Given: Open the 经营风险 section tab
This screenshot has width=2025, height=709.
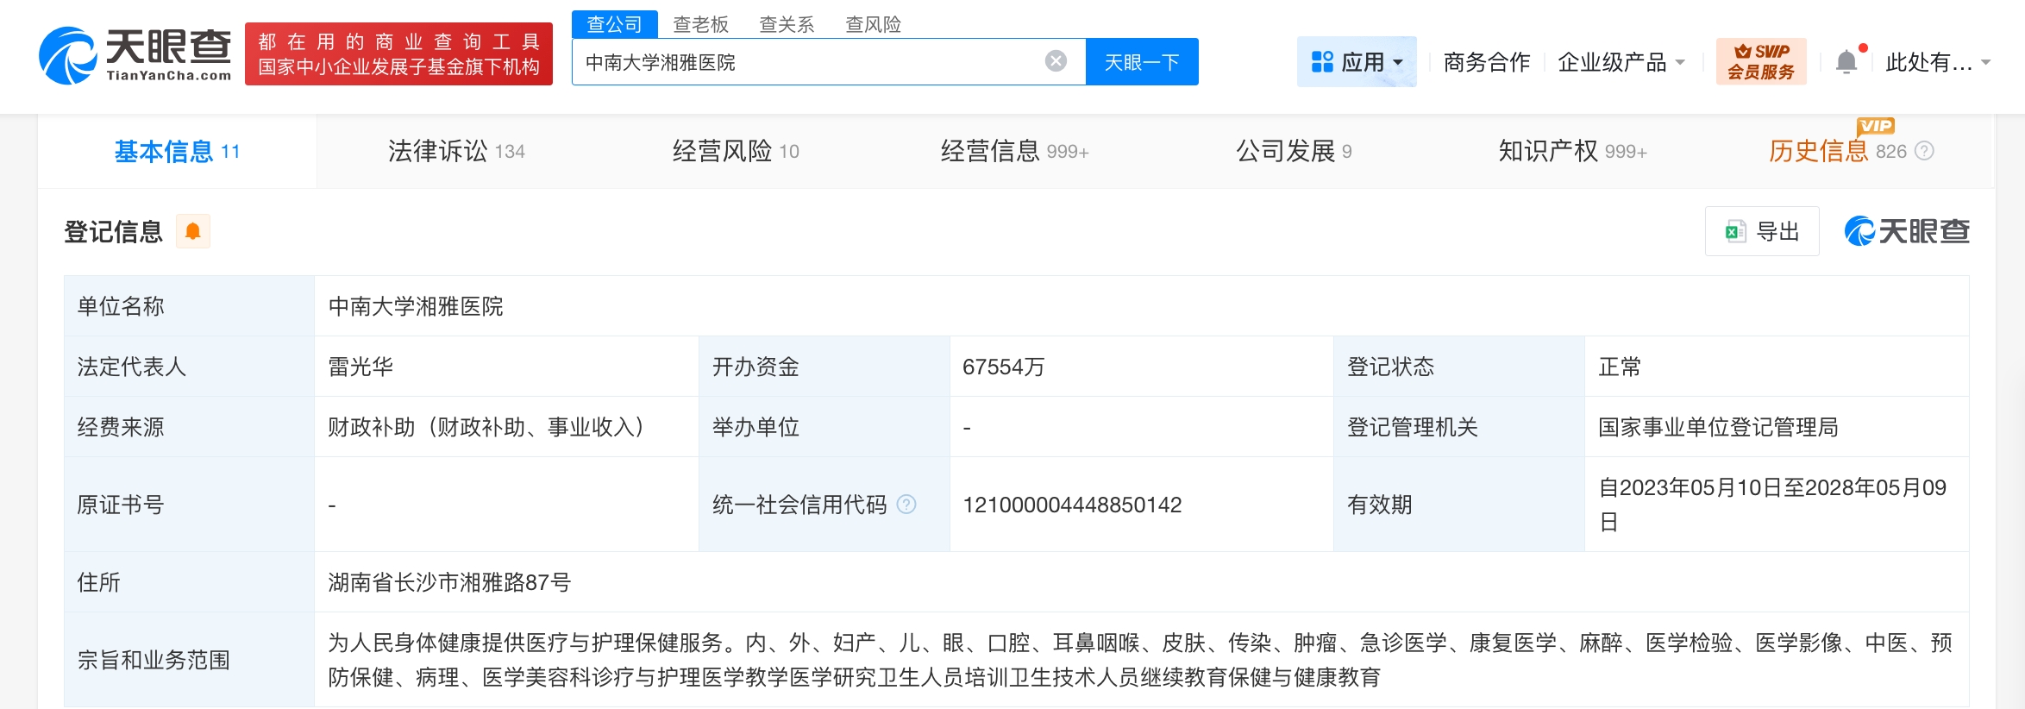Looking at the screenshot, I should pyautogui.click(x=735, y=152).
